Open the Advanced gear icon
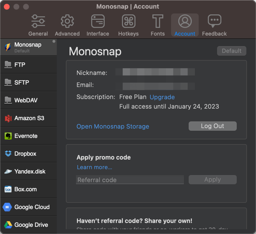 coord(67,21)
